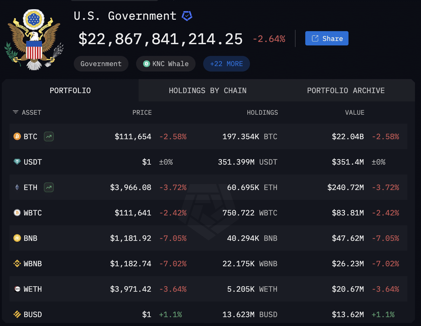The width and height of the screenshot is (421, 326).
Task: Click the Tether icon in the USDT row
Action: (x=16, y=162)
